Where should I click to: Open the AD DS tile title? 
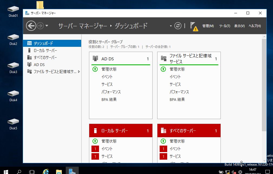[x=108, y=59]
